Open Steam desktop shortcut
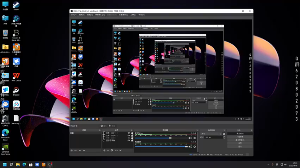This screenshot has height=168, width=300. (16, 6)
